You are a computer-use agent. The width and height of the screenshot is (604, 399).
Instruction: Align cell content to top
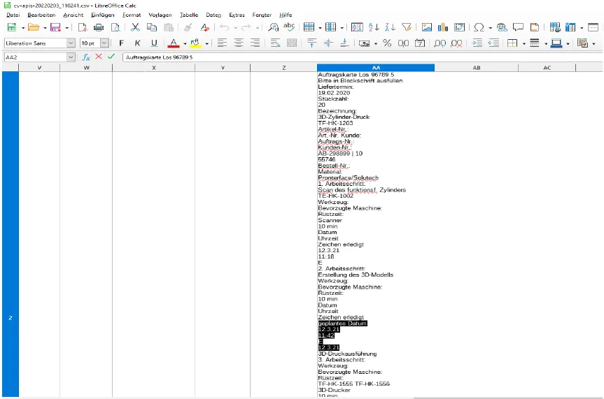312,43
